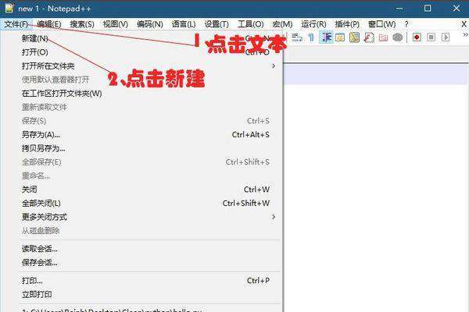Select 保存(S) menu entry
The height and width of the screenshot is (312, 469).
[142, 121]
